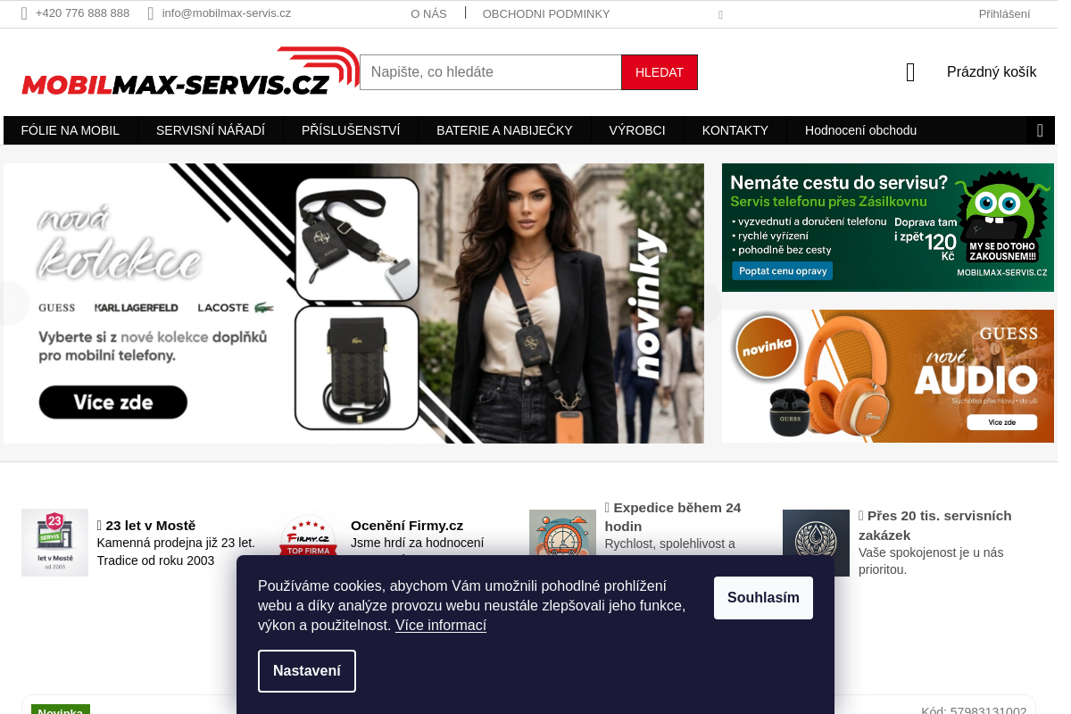Click the phone icon beside +420 776 888 888
The width and height of the screenshot is (1071, 714).
click(x=25, y=13)
